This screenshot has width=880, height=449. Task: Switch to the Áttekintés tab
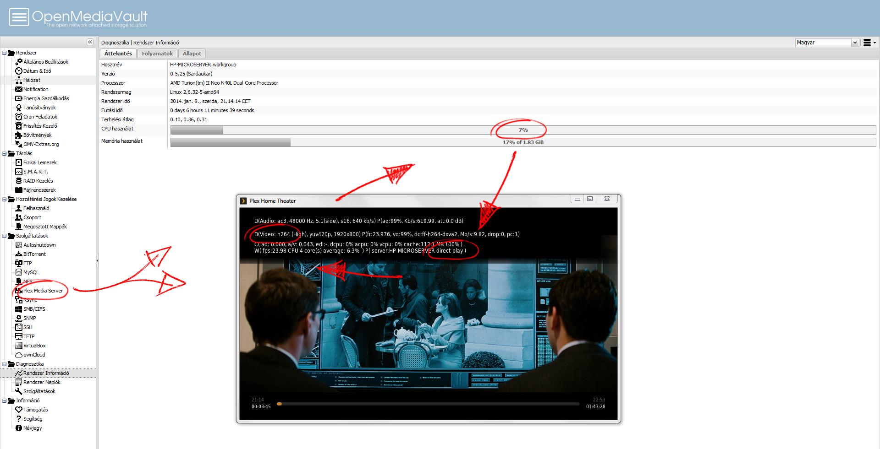(x=118, y=54)
